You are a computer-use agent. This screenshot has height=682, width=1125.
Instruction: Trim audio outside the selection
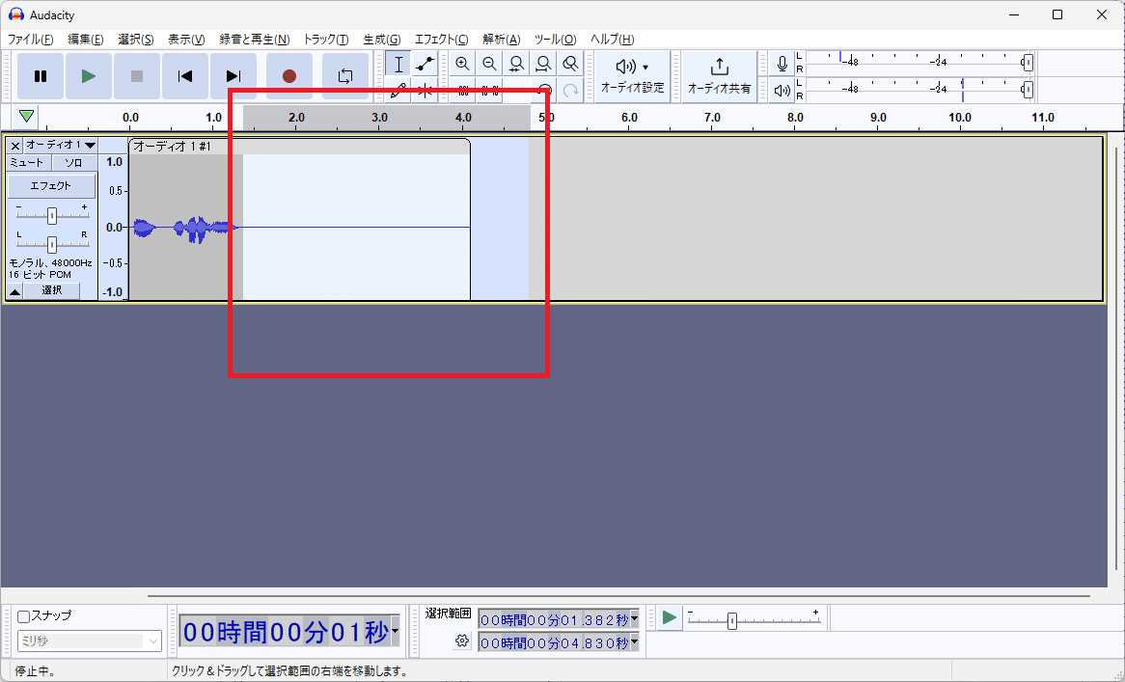click(x=463, y=91)
